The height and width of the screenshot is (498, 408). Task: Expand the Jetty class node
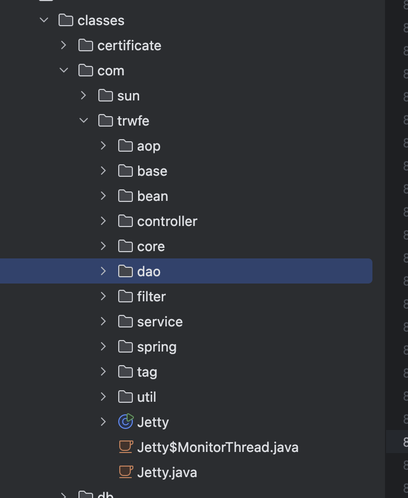(104, 422)
